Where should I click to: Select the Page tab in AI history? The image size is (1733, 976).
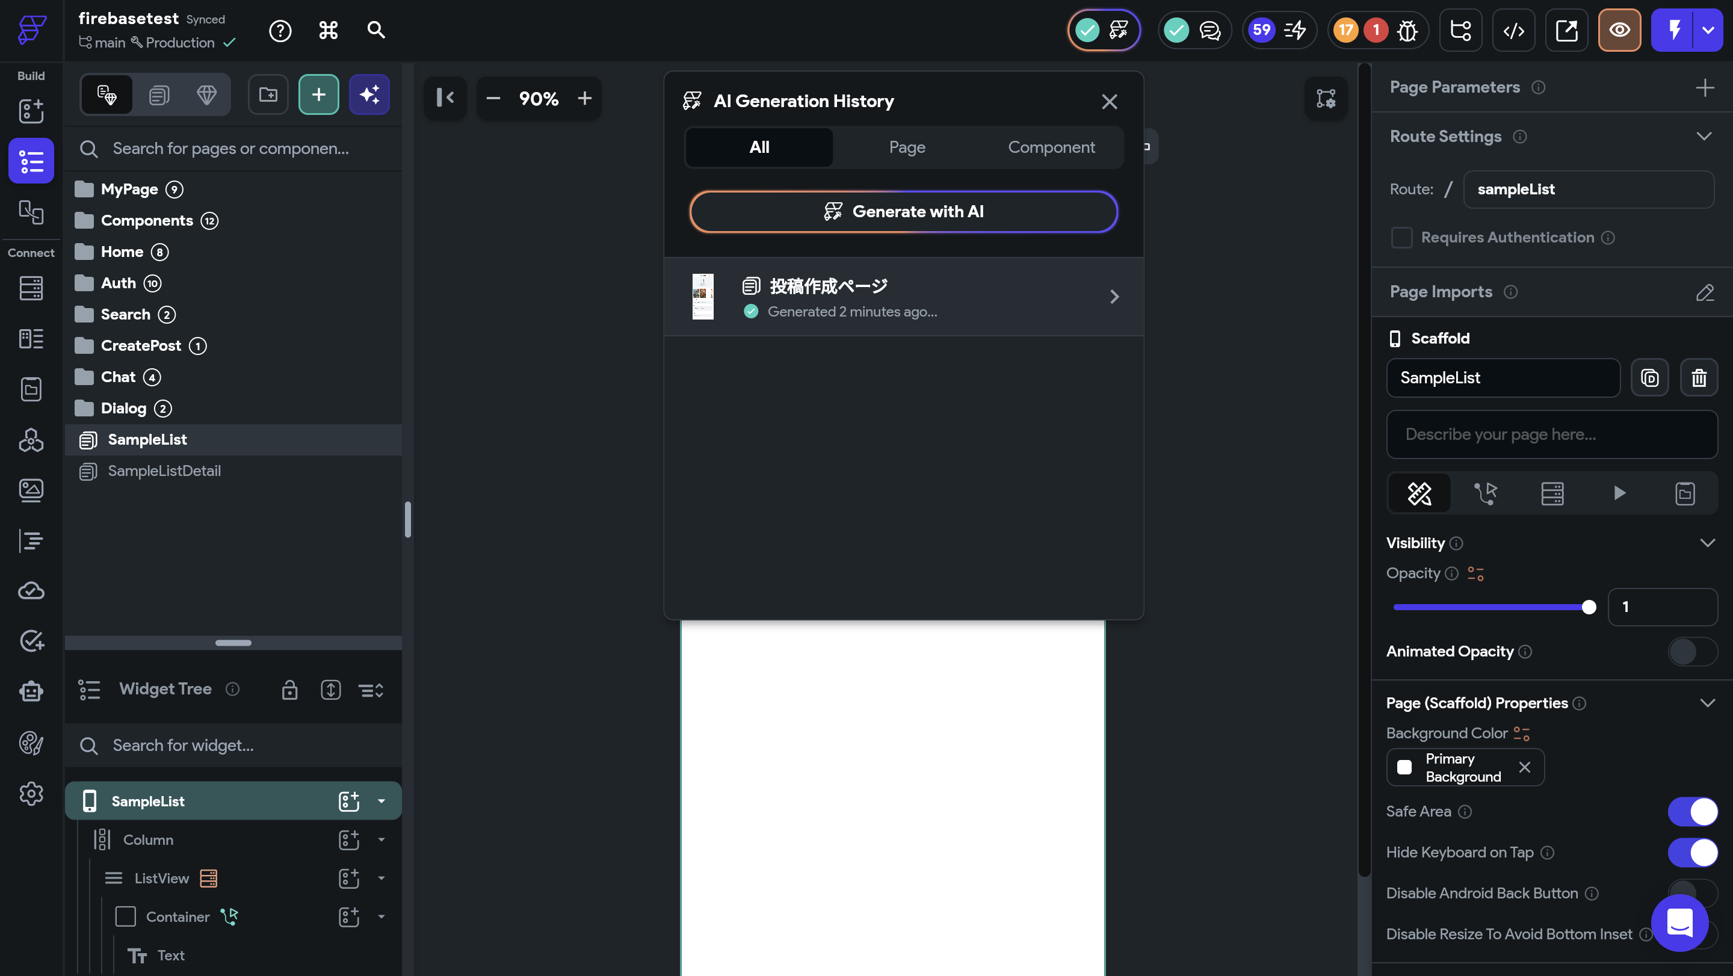pos(907,147)
